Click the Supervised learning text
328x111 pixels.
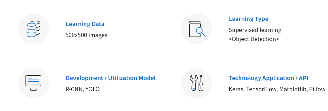click(255, 30)
